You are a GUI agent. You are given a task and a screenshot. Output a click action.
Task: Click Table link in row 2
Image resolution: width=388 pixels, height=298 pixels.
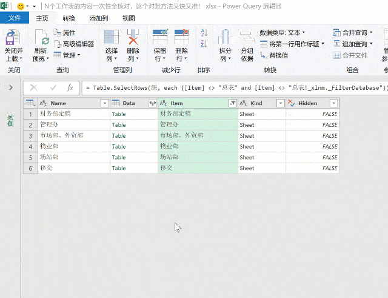(x=119, y=125)
